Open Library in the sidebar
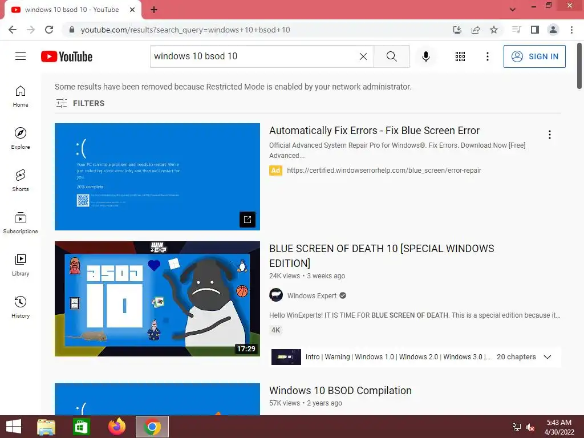This screenshot has width=584, height=438. pos(21,265)
